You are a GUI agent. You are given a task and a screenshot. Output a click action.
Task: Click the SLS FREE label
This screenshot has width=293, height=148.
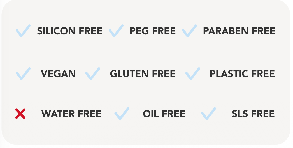click(253, 114)
